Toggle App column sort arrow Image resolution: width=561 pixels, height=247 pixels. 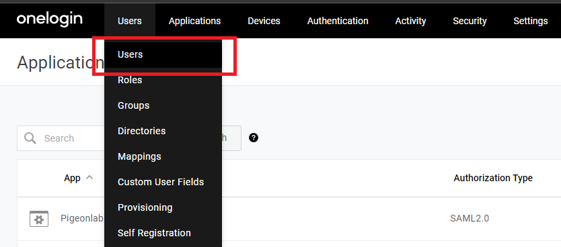point(89,177)
